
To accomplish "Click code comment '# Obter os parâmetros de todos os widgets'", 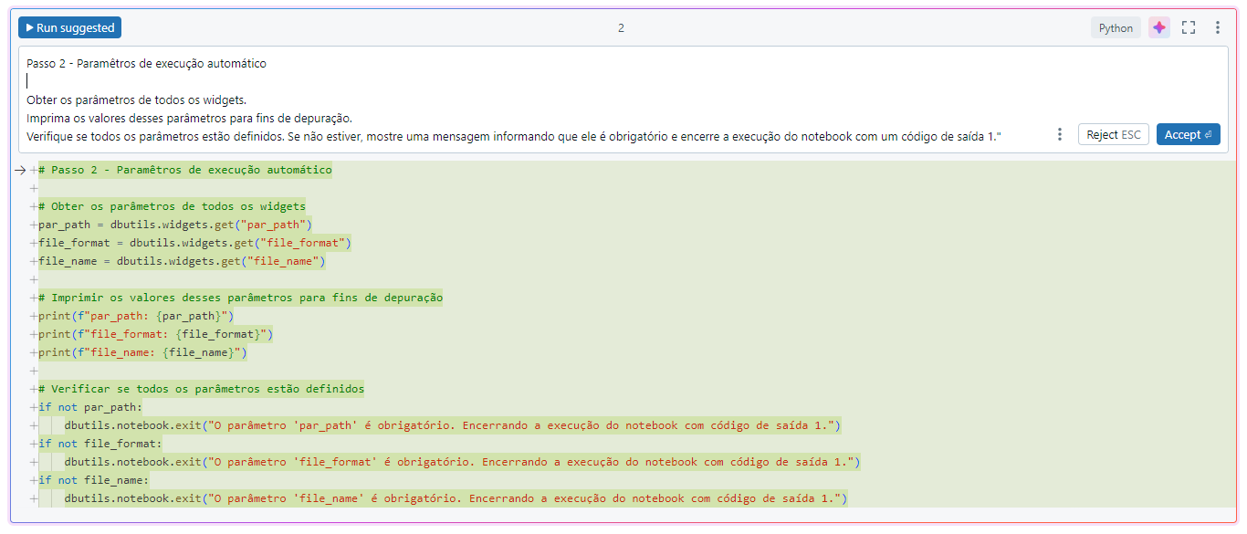I will pyautogui.click(x=173, y=206).
